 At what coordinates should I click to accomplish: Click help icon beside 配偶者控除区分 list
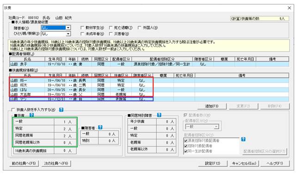click(x=243, y=139)
